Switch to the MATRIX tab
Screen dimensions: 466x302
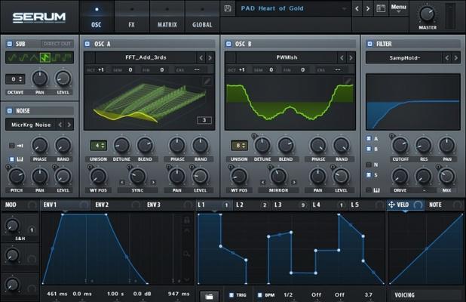click(167, 17)
